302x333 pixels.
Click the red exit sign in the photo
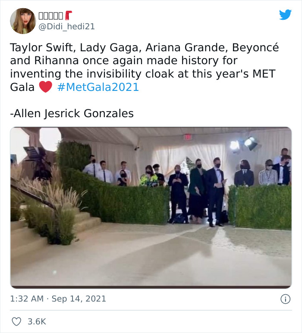[x=188, y=137]
